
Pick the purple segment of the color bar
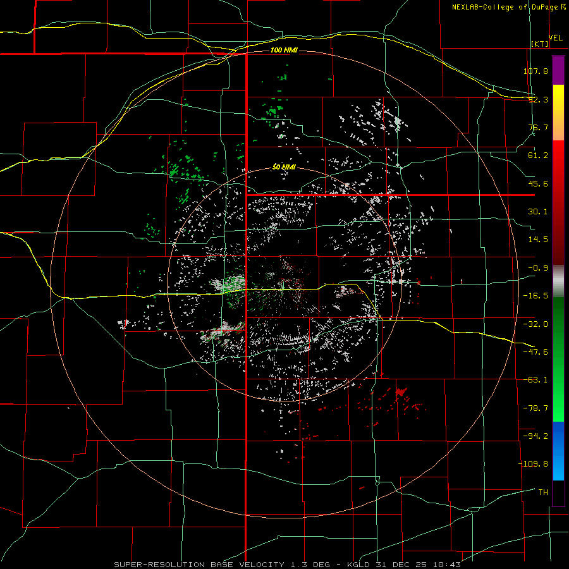[x=558, y=70]
